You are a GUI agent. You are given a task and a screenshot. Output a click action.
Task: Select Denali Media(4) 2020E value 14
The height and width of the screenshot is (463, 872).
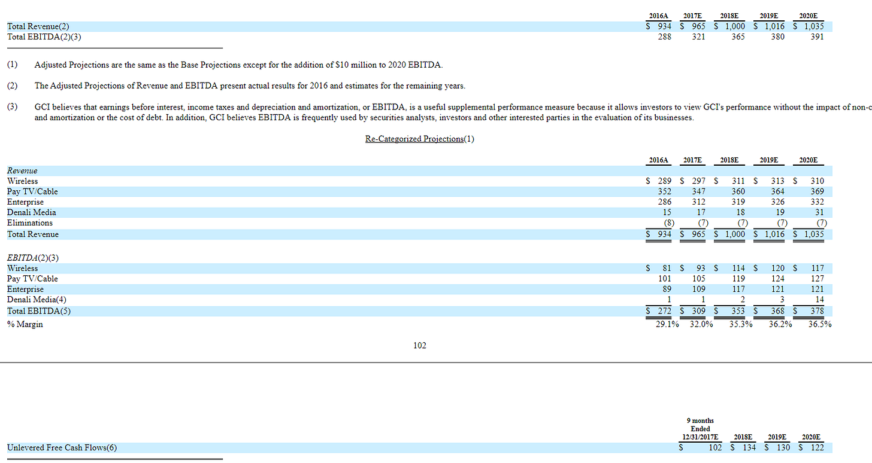coord(819,299)
